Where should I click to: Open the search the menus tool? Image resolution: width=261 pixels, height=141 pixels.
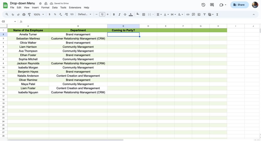[x=7, y=14]
